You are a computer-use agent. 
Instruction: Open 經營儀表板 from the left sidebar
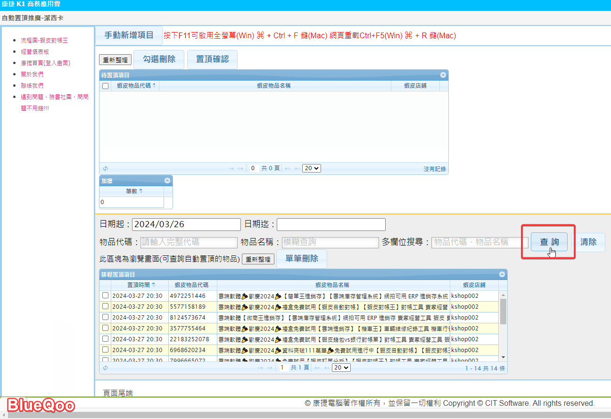point(35,52)
